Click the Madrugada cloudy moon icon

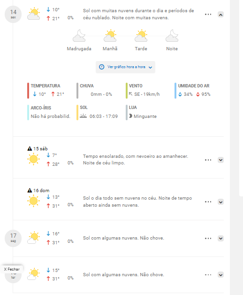[x=79, y=36]
